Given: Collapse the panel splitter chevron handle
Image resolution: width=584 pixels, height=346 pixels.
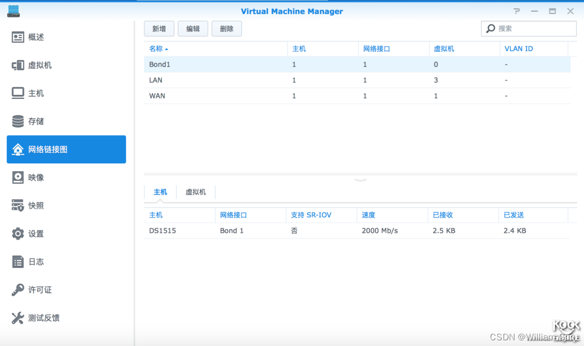Looking at the screenshot, I should 360,179.
